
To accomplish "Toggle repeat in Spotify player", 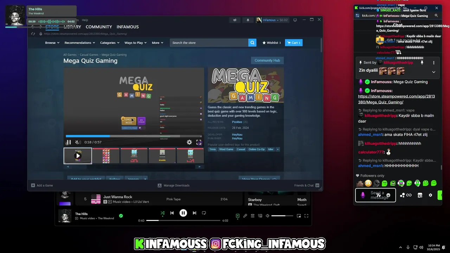I will click(x=204, y=213).
